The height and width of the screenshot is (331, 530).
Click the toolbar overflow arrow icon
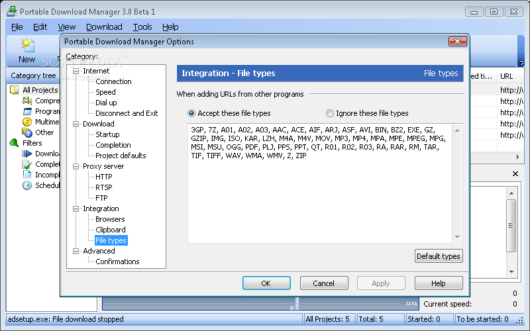(x=521, y=63)
